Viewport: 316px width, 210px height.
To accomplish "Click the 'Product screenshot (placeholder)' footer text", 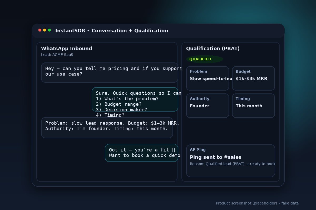I will pos(257,203).
